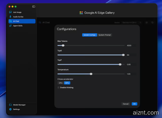Click the TopP value field 0.95
The width and height of the screenshot is (162, 118).
[x=131, y=64]
